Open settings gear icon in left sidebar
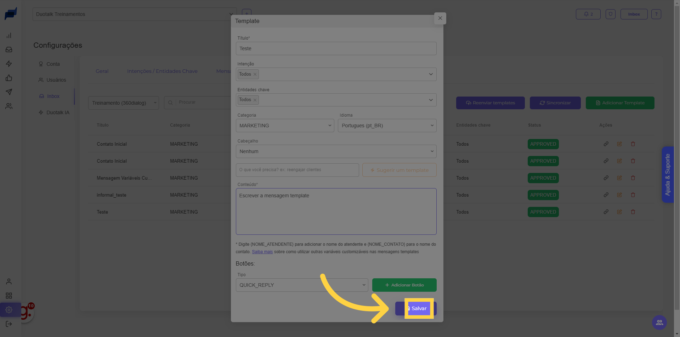The height and width of the screenshot is (337, 680). pyautogui.click(x=9, y=310)
